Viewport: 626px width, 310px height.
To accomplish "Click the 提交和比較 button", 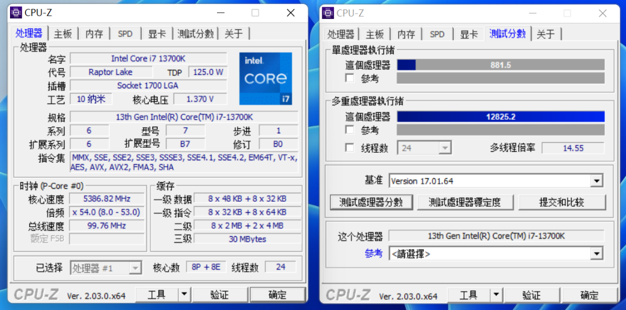I will (x=561, y=202).
